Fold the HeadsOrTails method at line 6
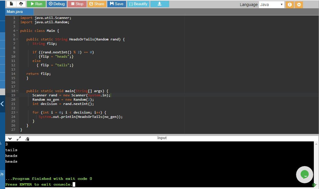This screenshot has height=189, width=319. (17, 39)
